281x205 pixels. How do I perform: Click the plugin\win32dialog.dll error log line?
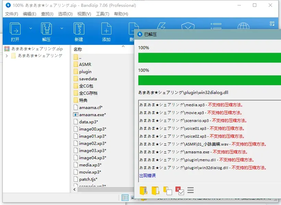click(x=203, y=168)
